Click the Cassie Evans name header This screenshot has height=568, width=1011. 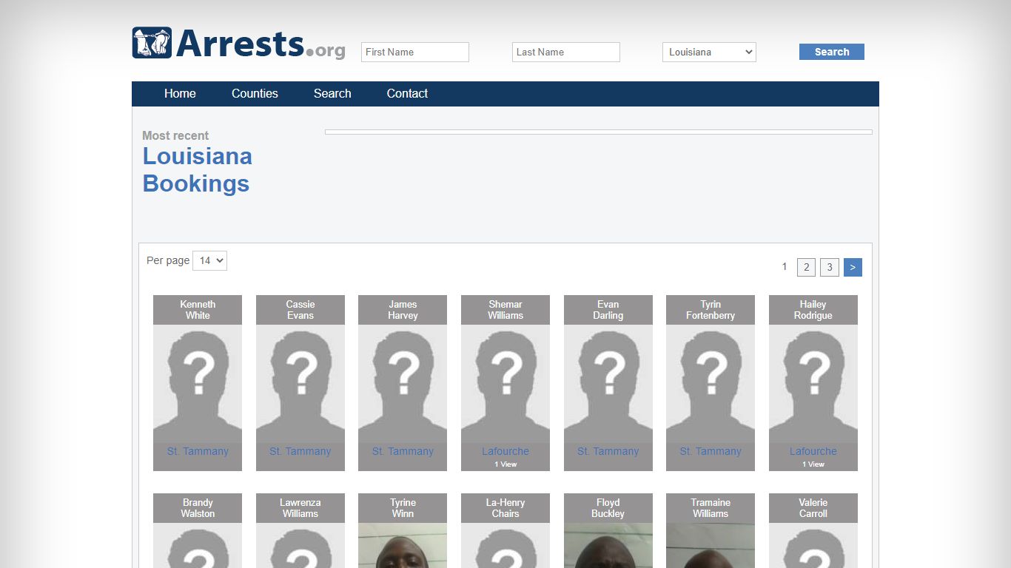coord(300,310)
